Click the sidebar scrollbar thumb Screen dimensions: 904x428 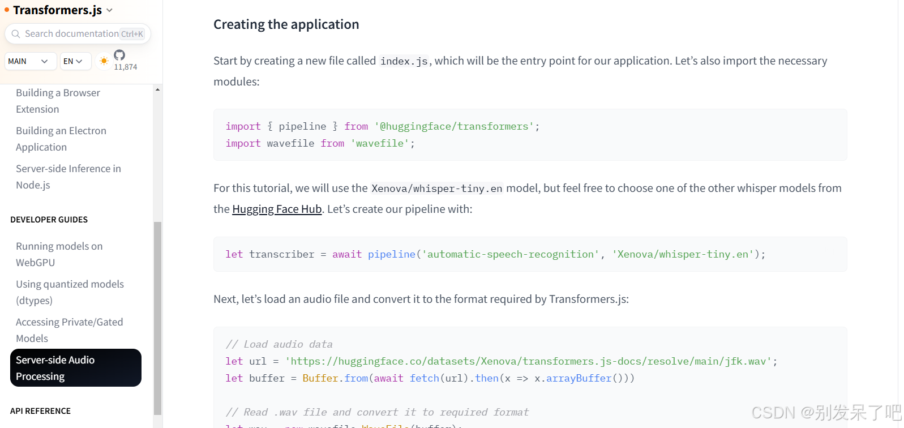point(157,318)
